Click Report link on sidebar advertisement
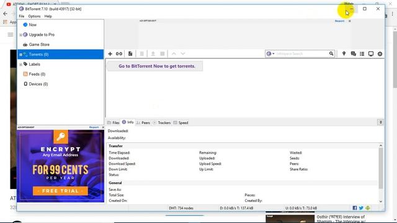The image size is (397, 223). (94, 127)
